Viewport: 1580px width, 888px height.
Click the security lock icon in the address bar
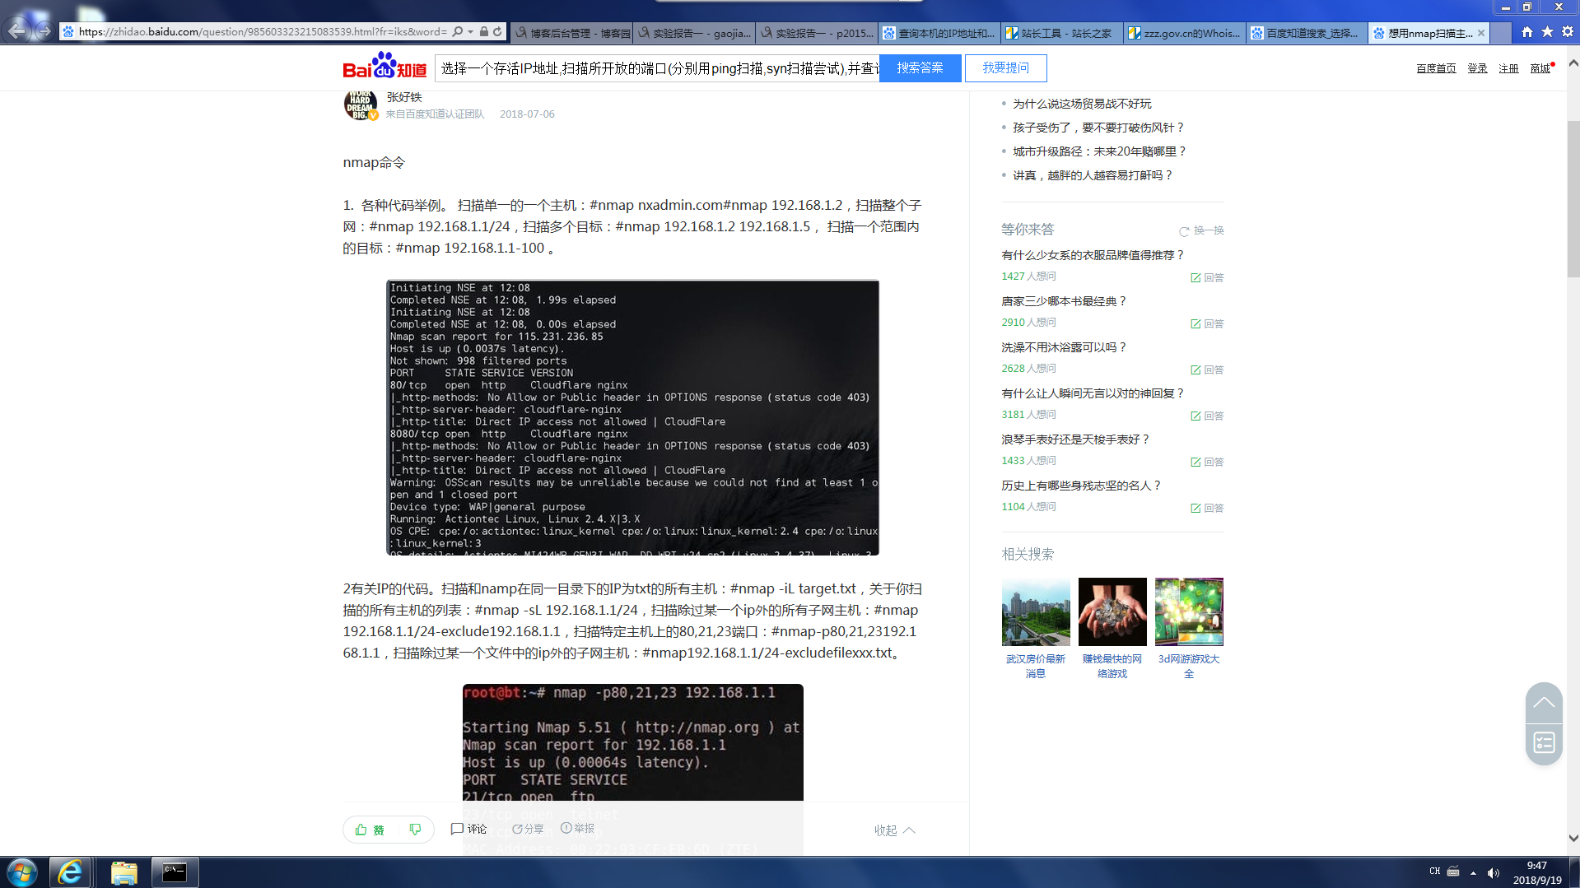484,32
